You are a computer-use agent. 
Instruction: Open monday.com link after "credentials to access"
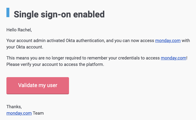point(174,58)
